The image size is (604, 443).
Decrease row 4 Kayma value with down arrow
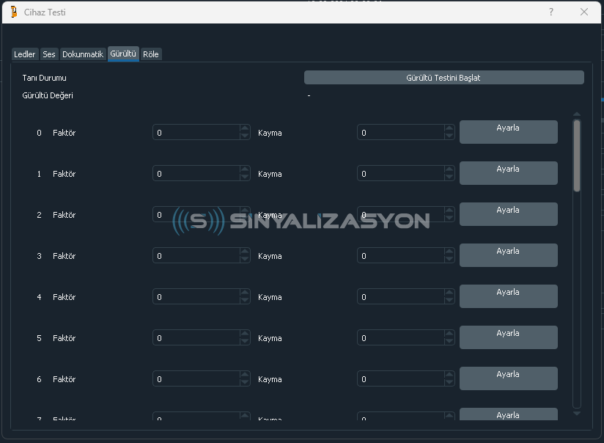pos(449,301)
